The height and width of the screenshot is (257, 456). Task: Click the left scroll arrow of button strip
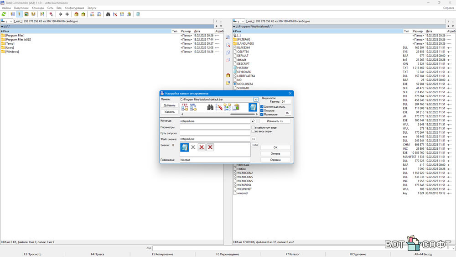click(182, 115)
